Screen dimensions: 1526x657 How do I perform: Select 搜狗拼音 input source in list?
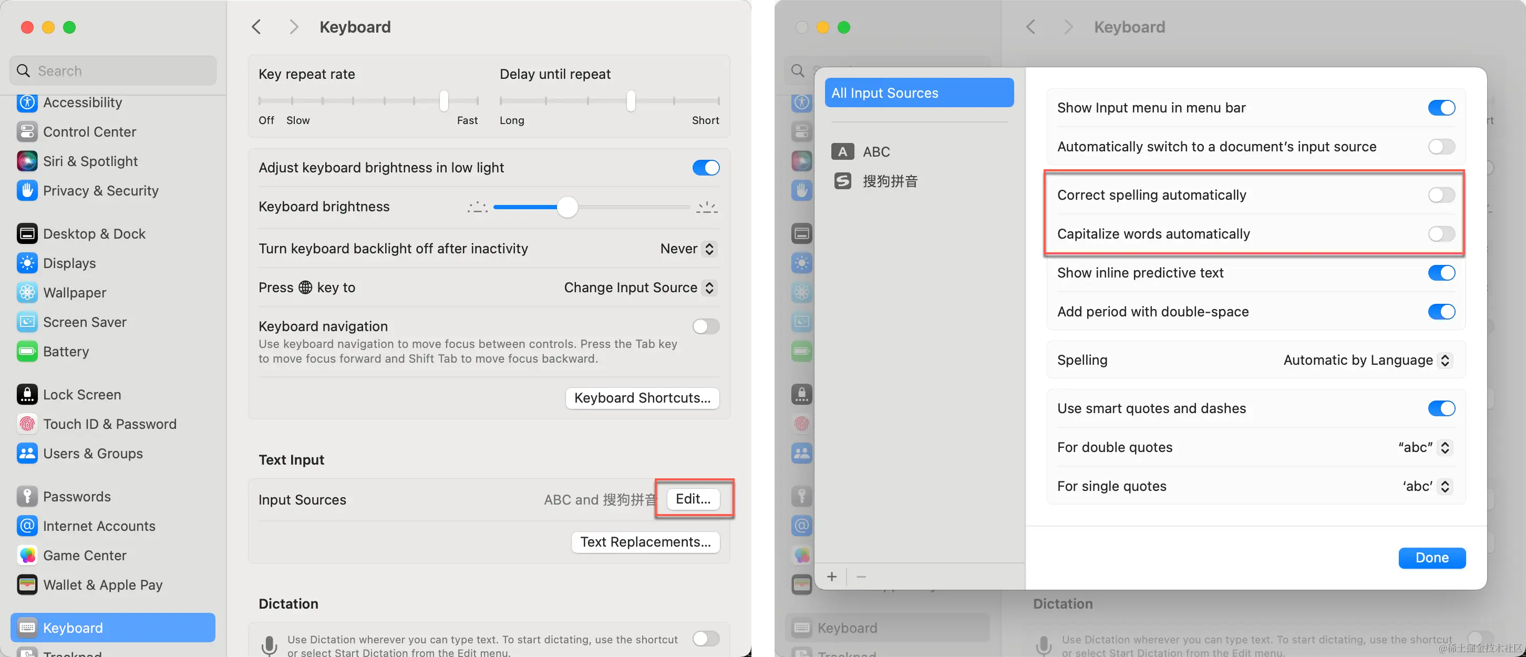coord(889,181)
